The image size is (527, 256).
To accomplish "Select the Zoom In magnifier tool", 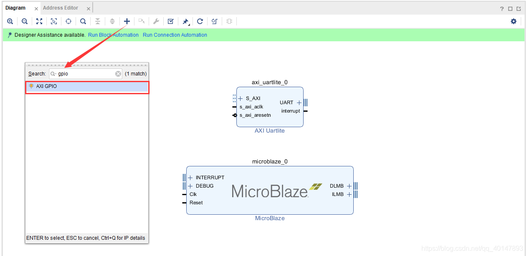I will point(10,21).
